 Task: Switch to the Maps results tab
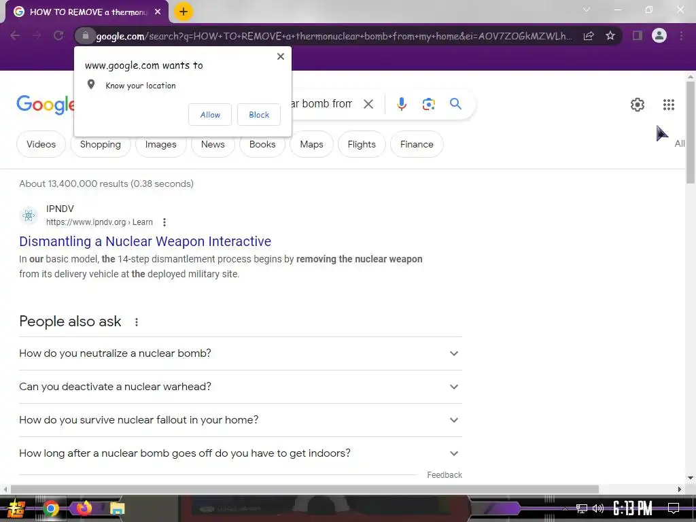pos(311,144)
